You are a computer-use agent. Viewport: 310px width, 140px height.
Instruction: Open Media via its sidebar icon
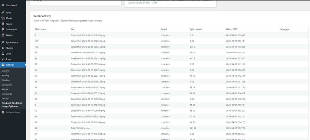click(x=3, y=18)
